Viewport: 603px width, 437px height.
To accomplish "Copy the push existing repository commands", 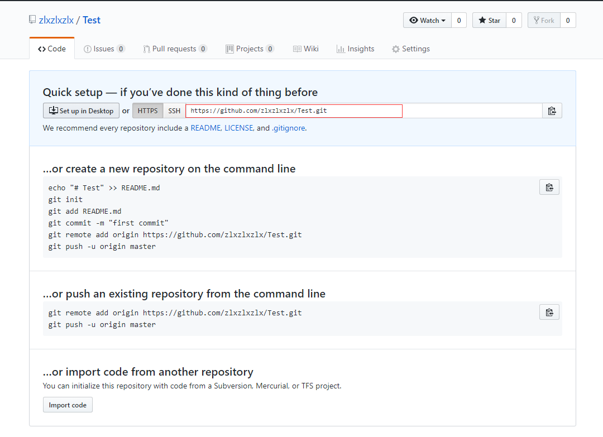I will (x=549, y=312).
